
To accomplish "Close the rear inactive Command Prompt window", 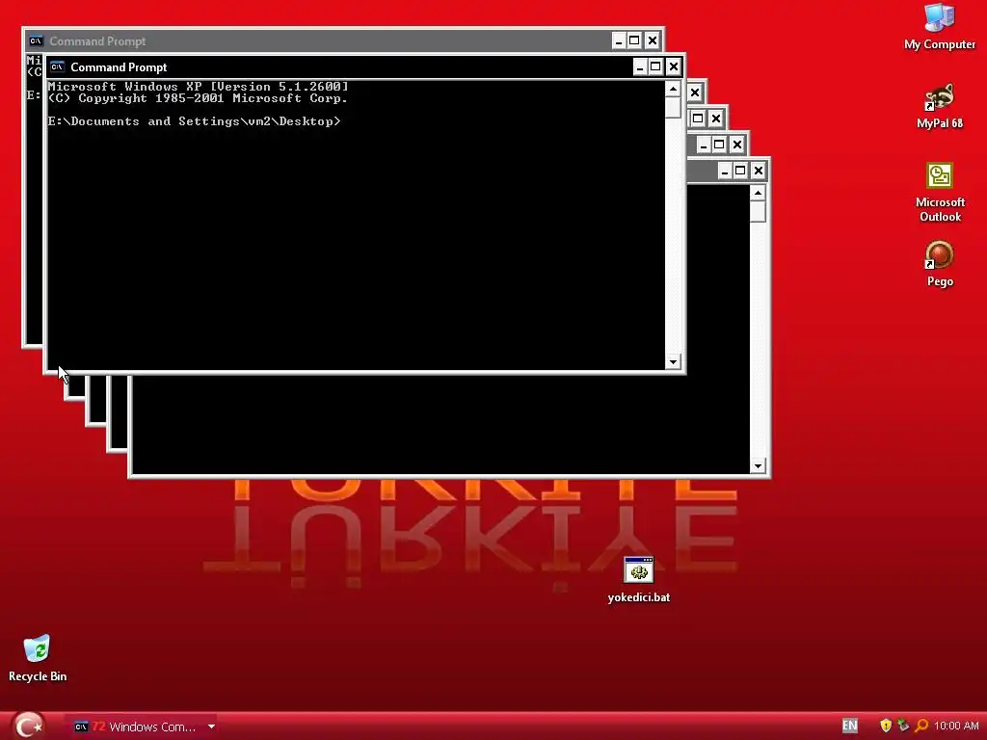I will pos(653,40).
